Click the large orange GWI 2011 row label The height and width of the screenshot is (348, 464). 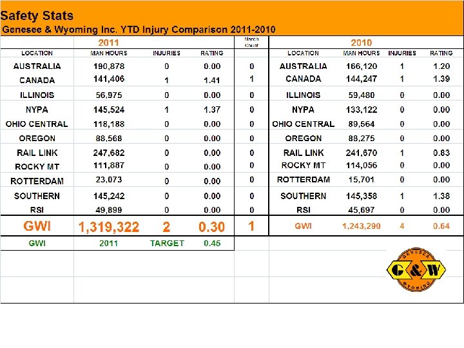(x=37, y=226)
